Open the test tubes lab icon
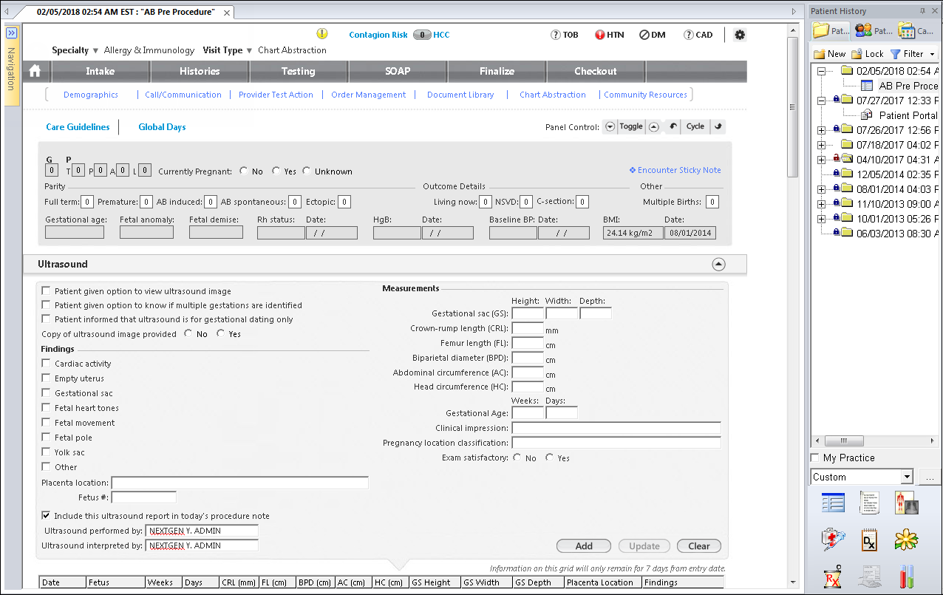This screenshot has width=943, height=595. pos(906,577)
